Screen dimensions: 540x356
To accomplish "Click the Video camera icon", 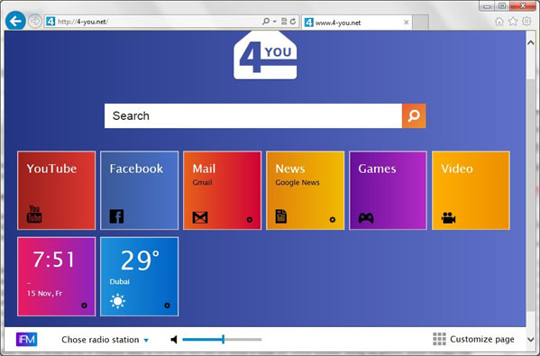I will click(448, 218).
